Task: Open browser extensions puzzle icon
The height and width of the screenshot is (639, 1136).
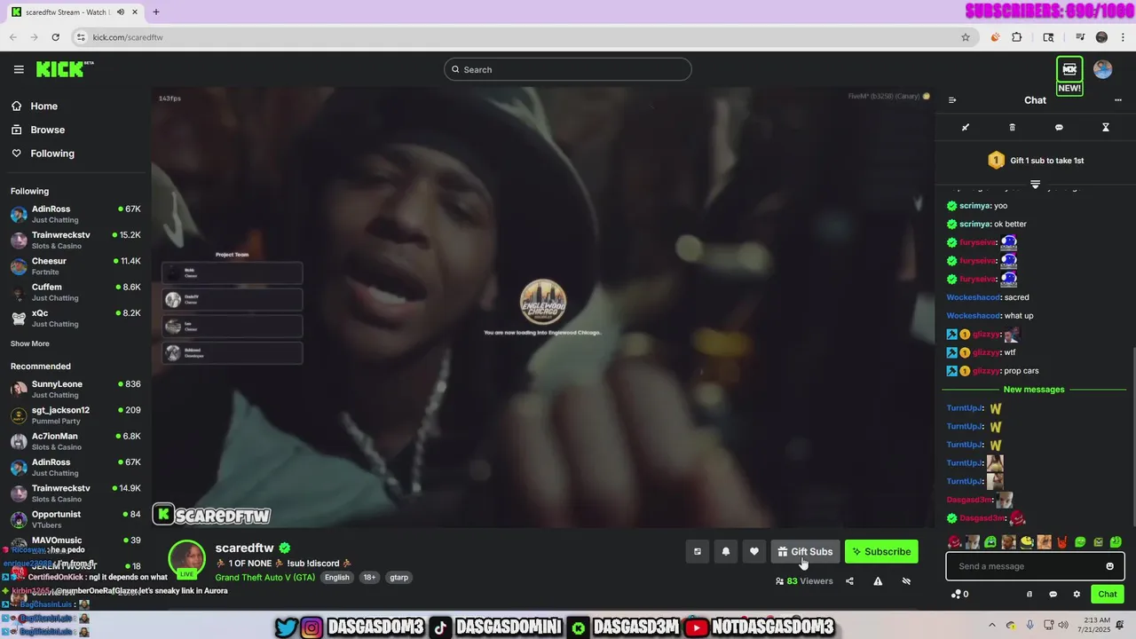Action: [1017, 37]
